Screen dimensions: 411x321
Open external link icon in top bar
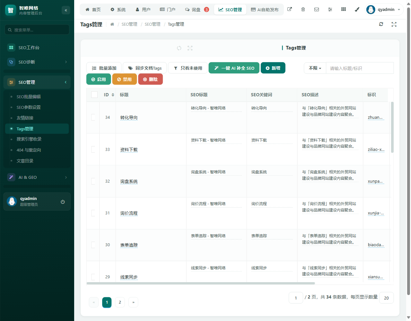(x=290, y=9)
